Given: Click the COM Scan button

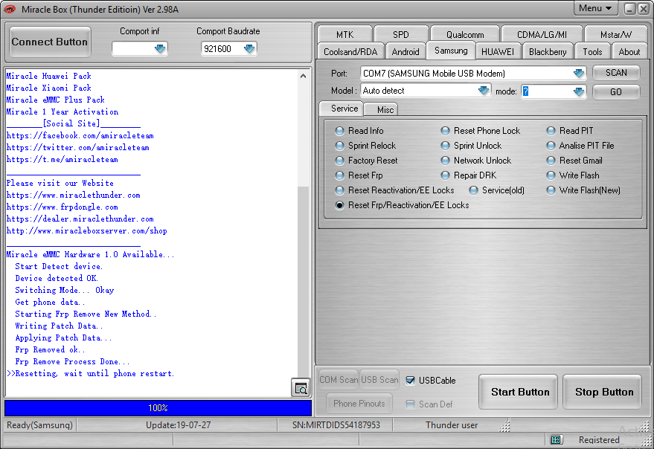Looking at the screenshot, I should [x=339, y=380].
